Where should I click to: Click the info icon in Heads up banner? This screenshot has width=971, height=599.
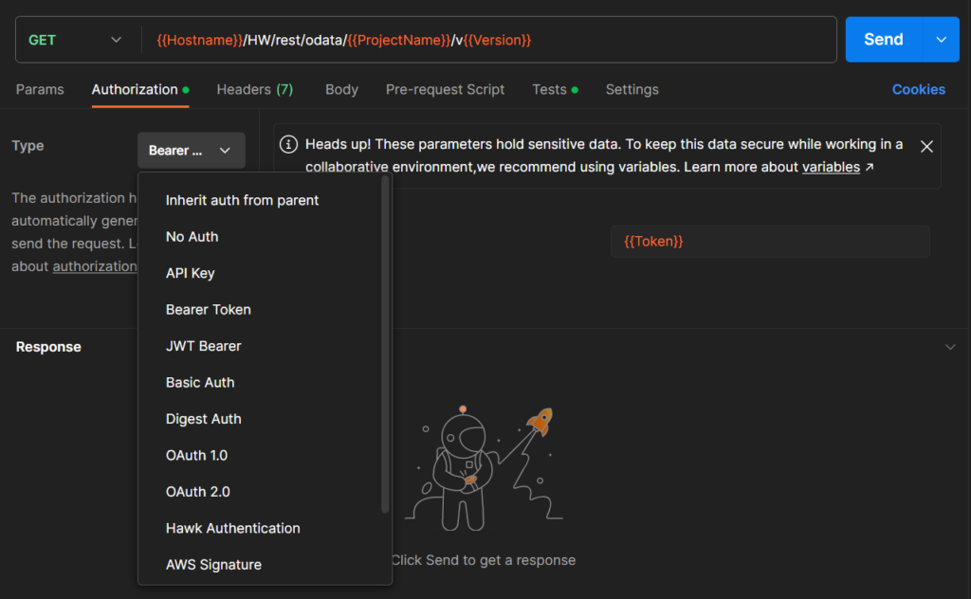pyautogui.click(x=289, y=145)
